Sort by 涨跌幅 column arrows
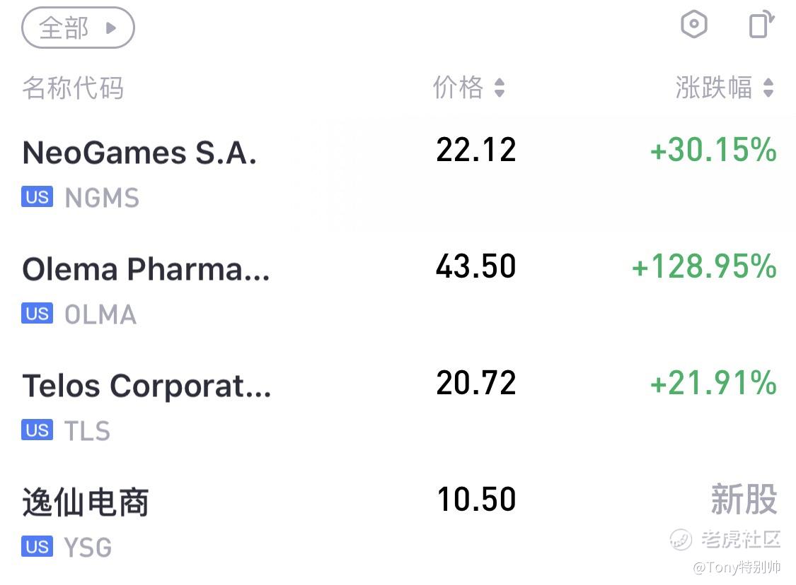This screenshot has width=796, height=585. coord(768,88)
